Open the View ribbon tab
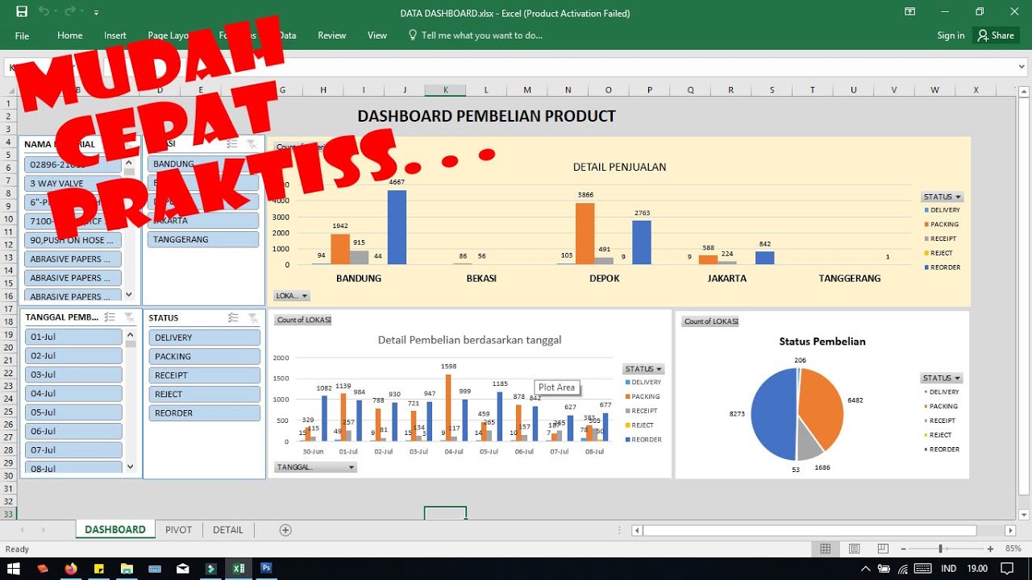Image resolution: width=1032 pixels, height=580 pixels. pos(377,35)
